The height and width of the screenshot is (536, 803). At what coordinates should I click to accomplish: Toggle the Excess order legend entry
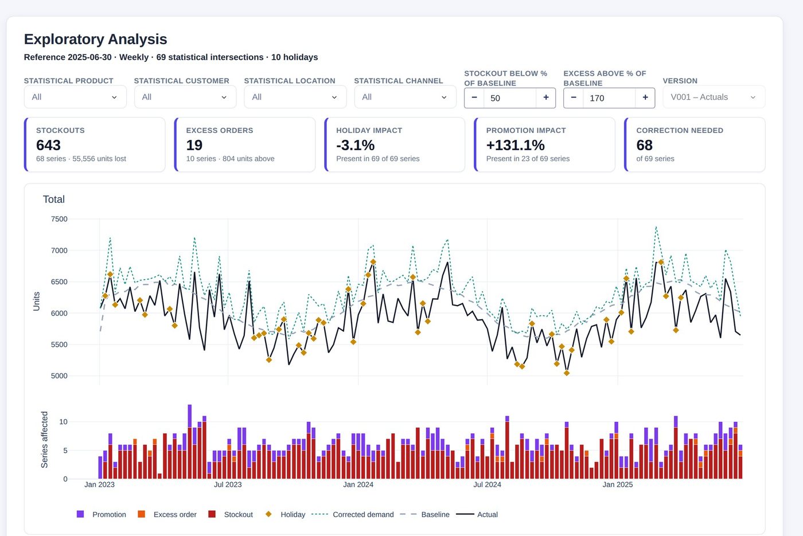167,514
